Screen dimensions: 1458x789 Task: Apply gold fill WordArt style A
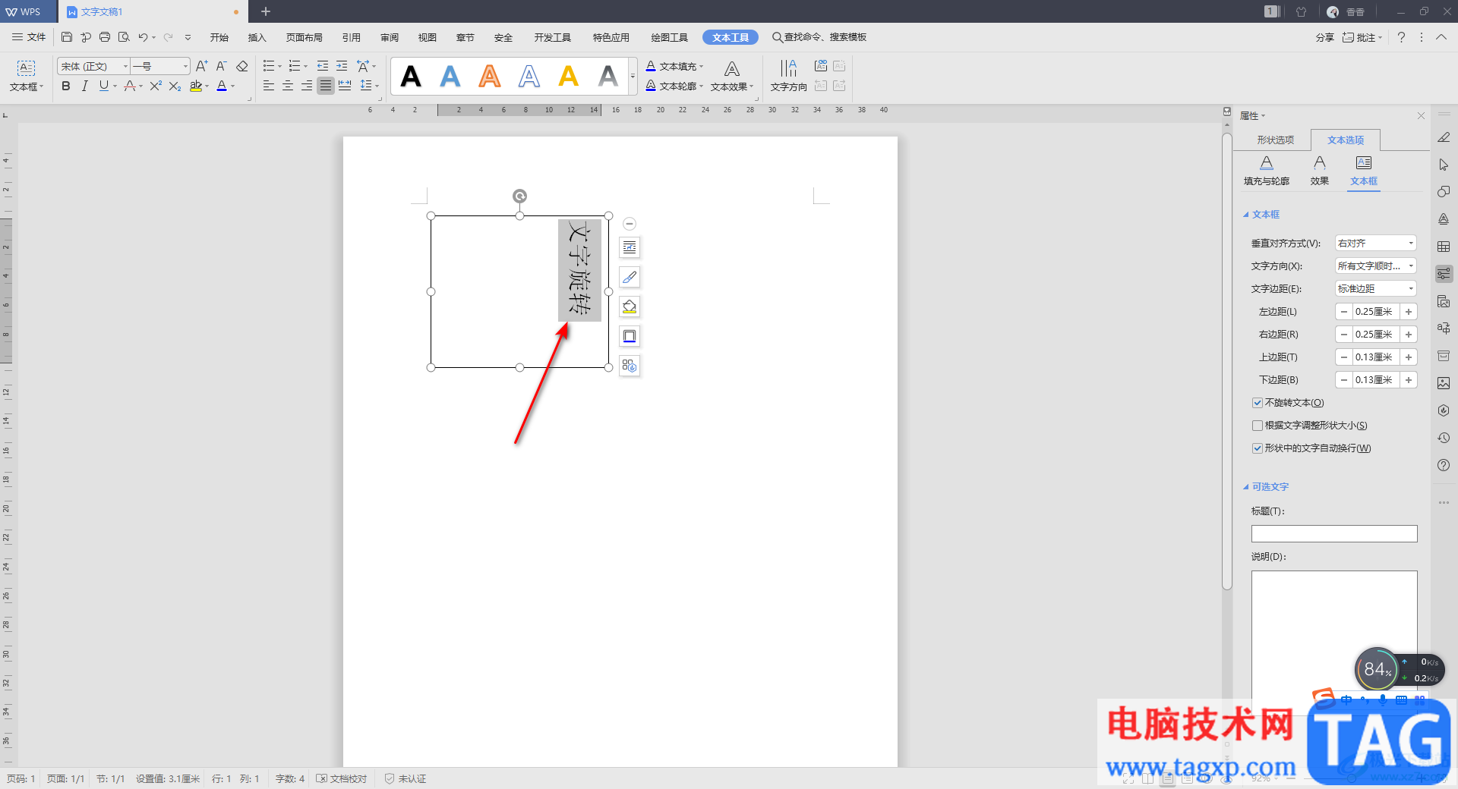click(569, 77)
